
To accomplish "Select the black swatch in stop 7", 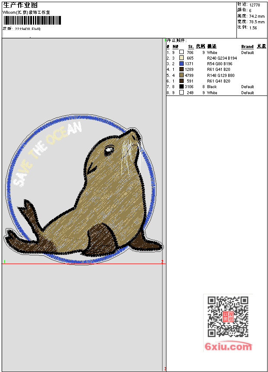I will pyautogui.click(x=182, y=87).
